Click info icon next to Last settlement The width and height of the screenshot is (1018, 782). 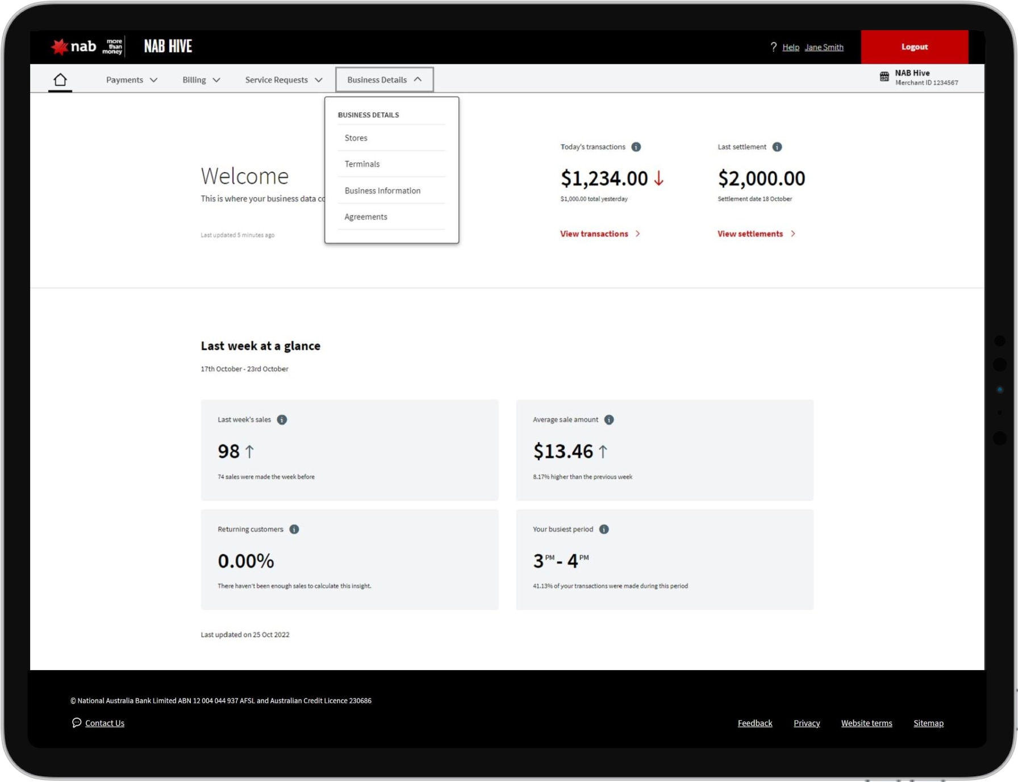pos(777,147)
